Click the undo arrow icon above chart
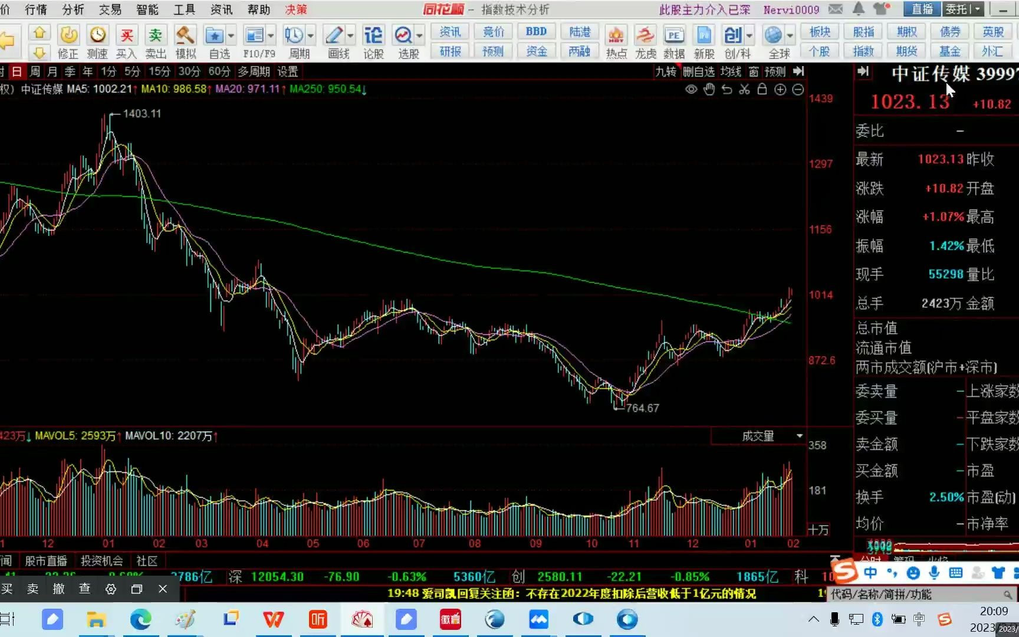This screenshot has width=1019, height=637. pos(727,89)
